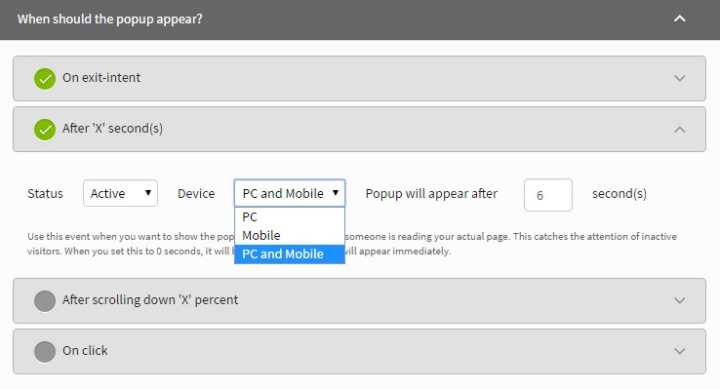This screenshot has height=389, width=720.
Task: Click the seconds input field showing 6
Action: pyautogui.click(x=548, y=195)
